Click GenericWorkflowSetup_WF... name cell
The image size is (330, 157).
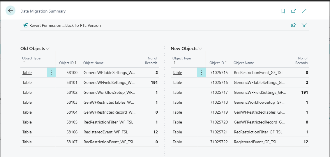pos(110,92)
